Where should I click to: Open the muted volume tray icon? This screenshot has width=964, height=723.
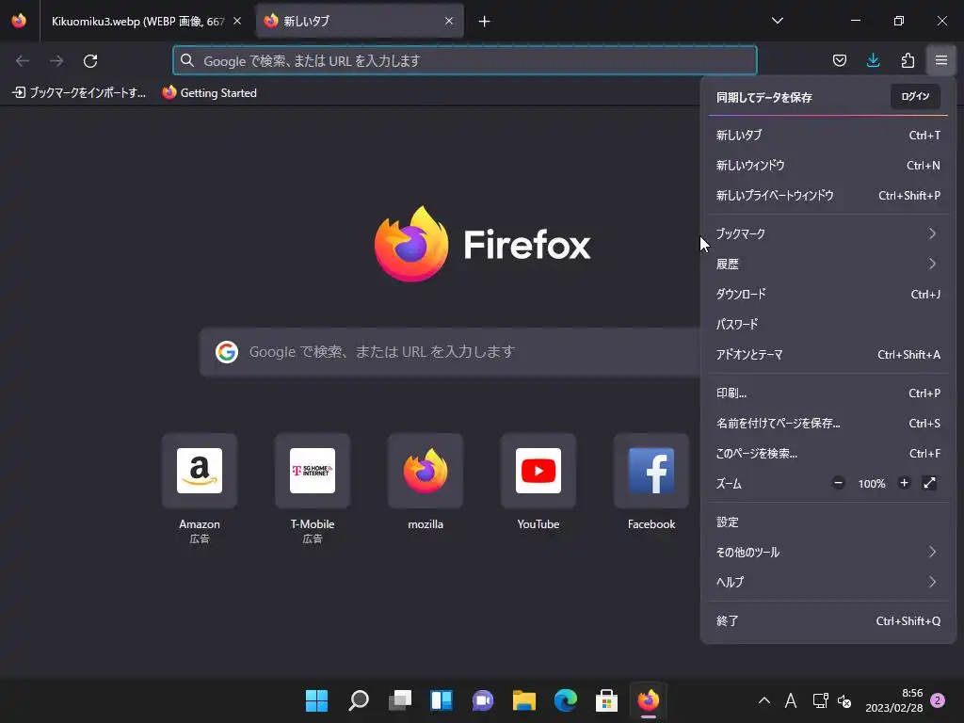[x=844, y=700]
